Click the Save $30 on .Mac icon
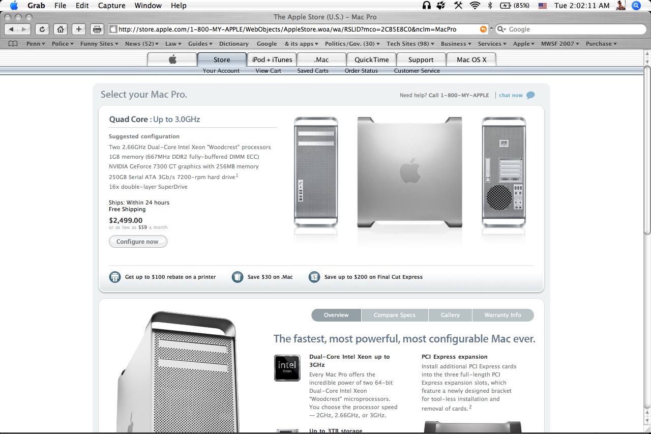 click(x=238, y=277)
